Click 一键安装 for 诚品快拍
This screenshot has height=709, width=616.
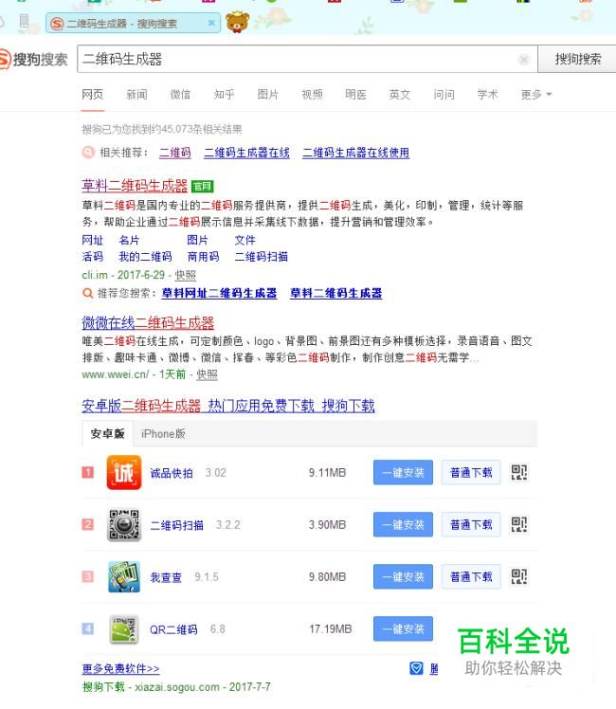(403, 473)
